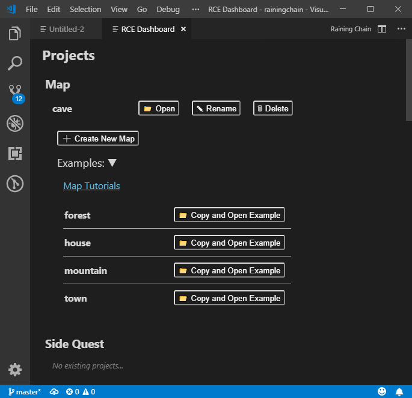
Task: Open the View menu
Action: click(x=119, y=10)
